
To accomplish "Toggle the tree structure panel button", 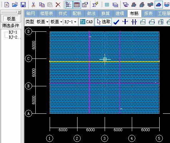I will [x=69, y=5].
